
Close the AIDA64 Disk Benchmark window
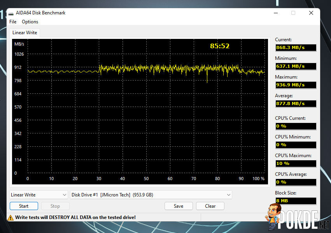point(311,13)
